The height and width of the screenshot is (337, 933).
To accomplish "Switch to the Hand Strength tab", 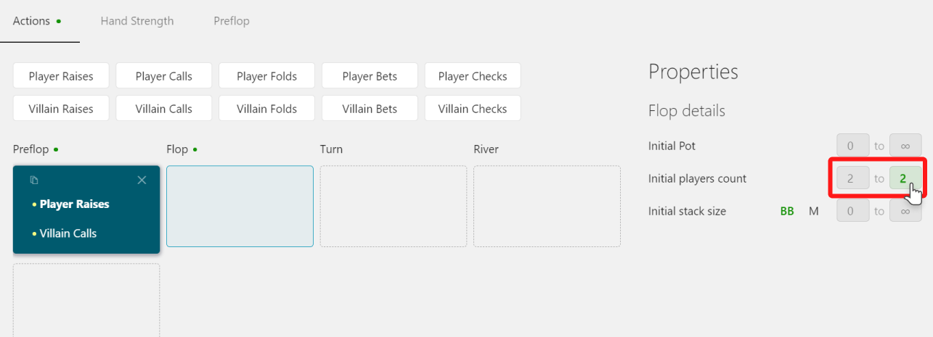I will click(137, 21).
